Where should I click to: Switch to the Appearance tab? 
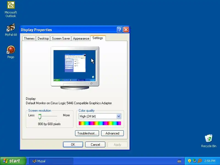pyautogui.click(x=81, y=38)
